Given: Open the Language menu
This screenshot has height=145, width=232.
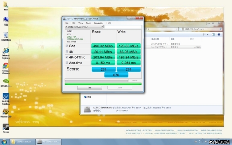Looking at the screenshot, I should [x=99, y=23].
